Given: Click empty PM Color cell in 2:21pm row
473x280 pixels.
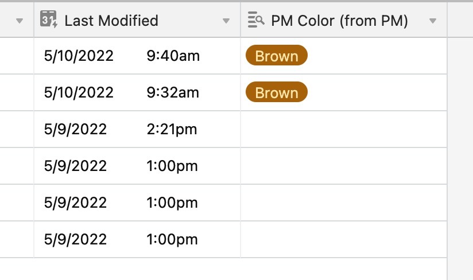Looking at the screenshot, I should pyautogui.click(x=344, y=129).
